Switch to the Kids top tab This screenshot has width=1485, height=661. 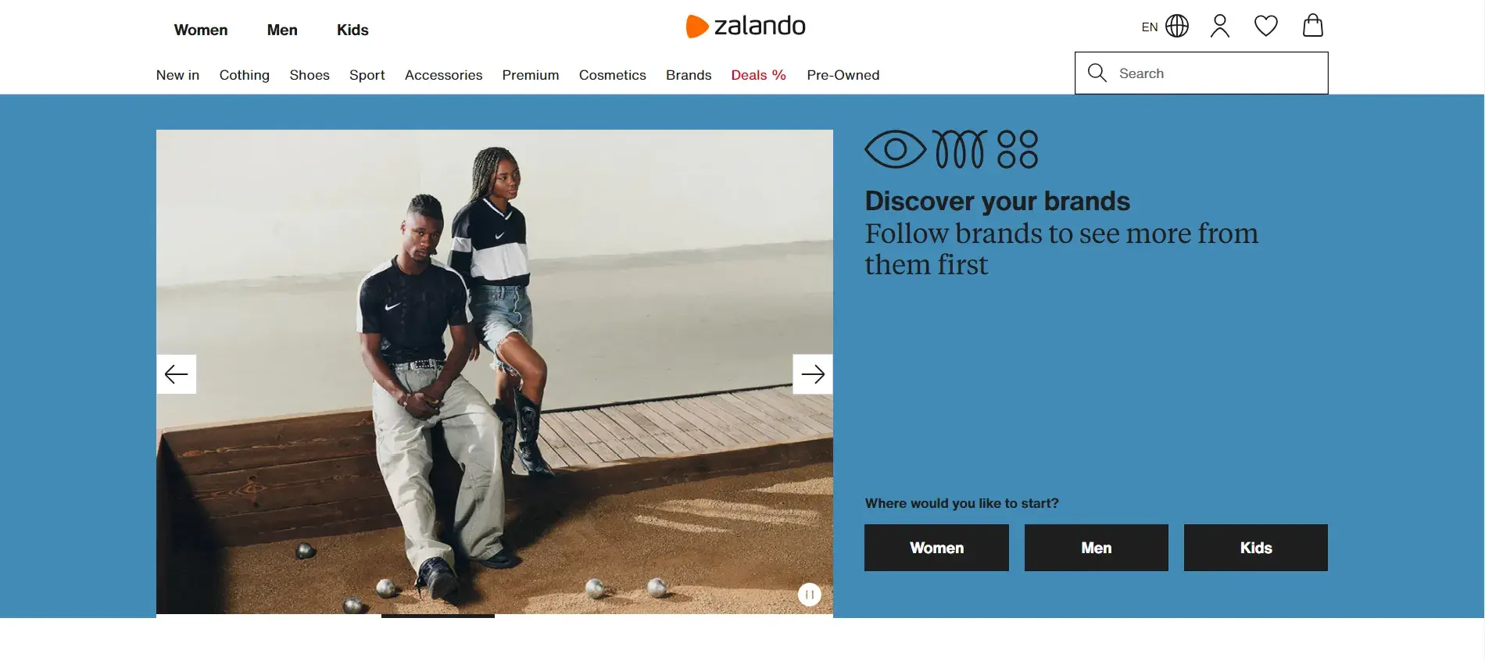click(x=352, y=30)
